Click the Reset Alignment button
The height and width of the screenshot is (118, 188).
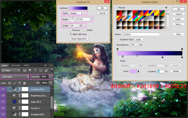point(79,39)
